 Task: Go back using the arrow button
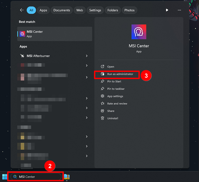point(22,10)
